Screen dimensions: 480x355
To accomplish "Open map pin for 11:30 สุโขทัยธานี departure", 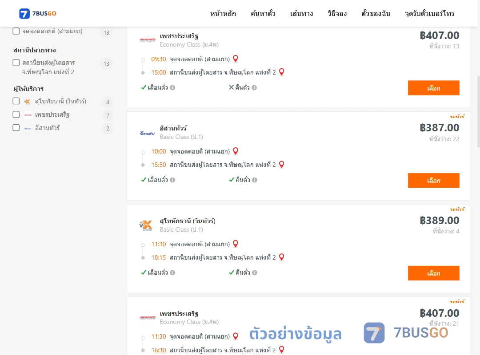I will tap(236, 244).
